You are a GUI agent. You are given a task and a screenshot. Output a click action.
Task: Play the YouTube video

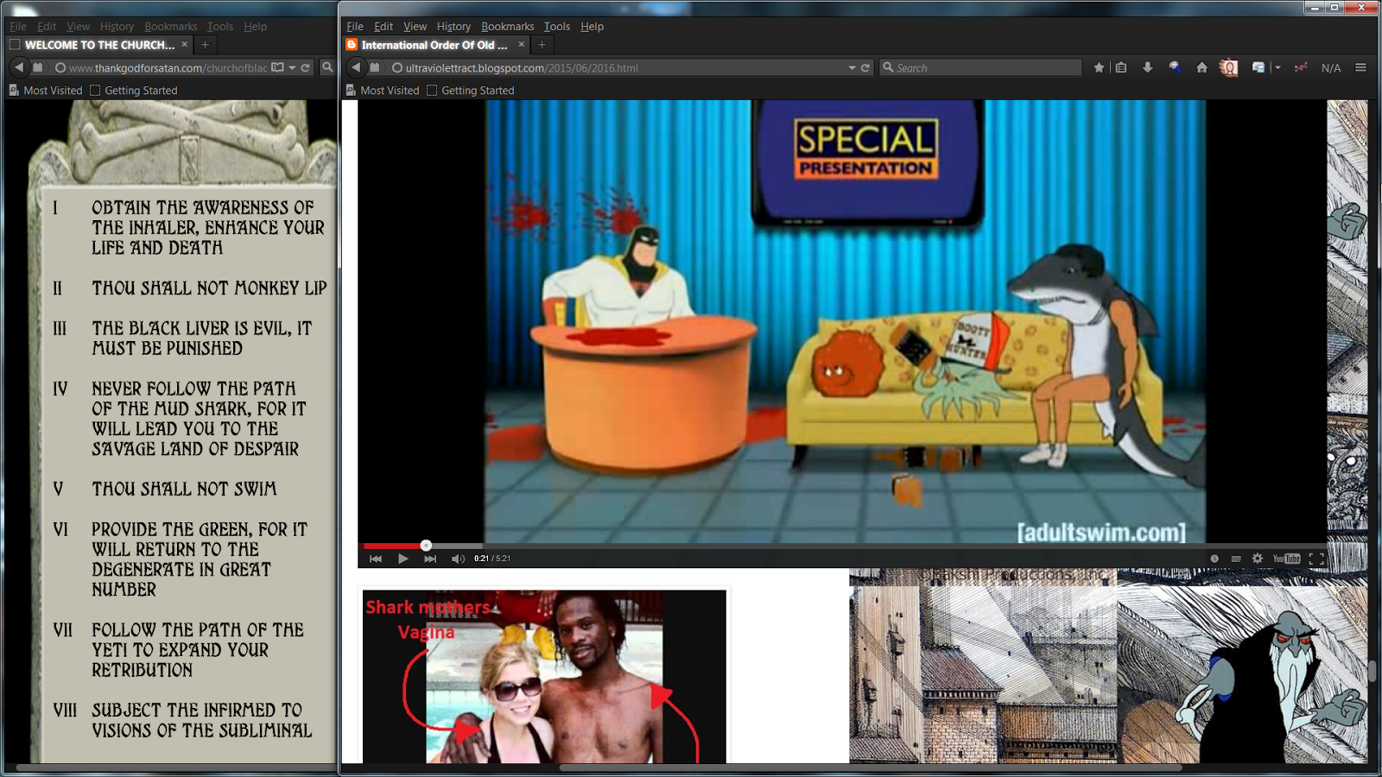click(403, 559)
